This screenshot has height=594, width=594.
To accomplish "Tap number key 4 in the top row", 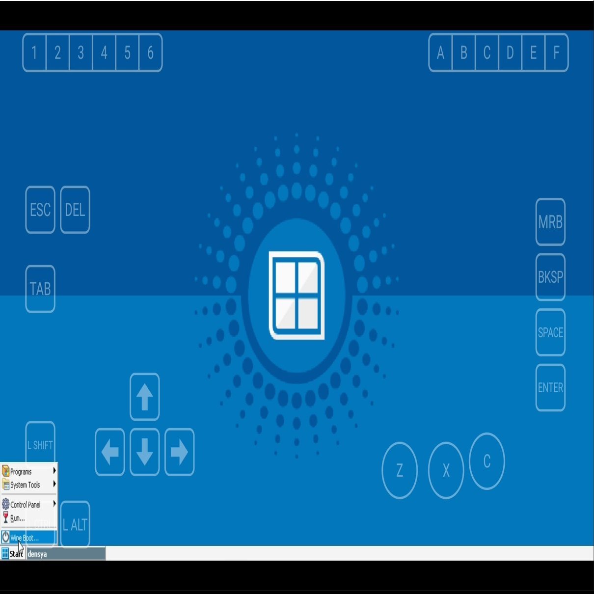I will [x=104, y=53].
